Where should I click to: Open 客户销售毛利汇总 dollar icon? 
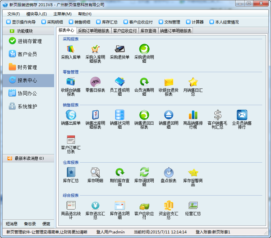tap(218, 115)
